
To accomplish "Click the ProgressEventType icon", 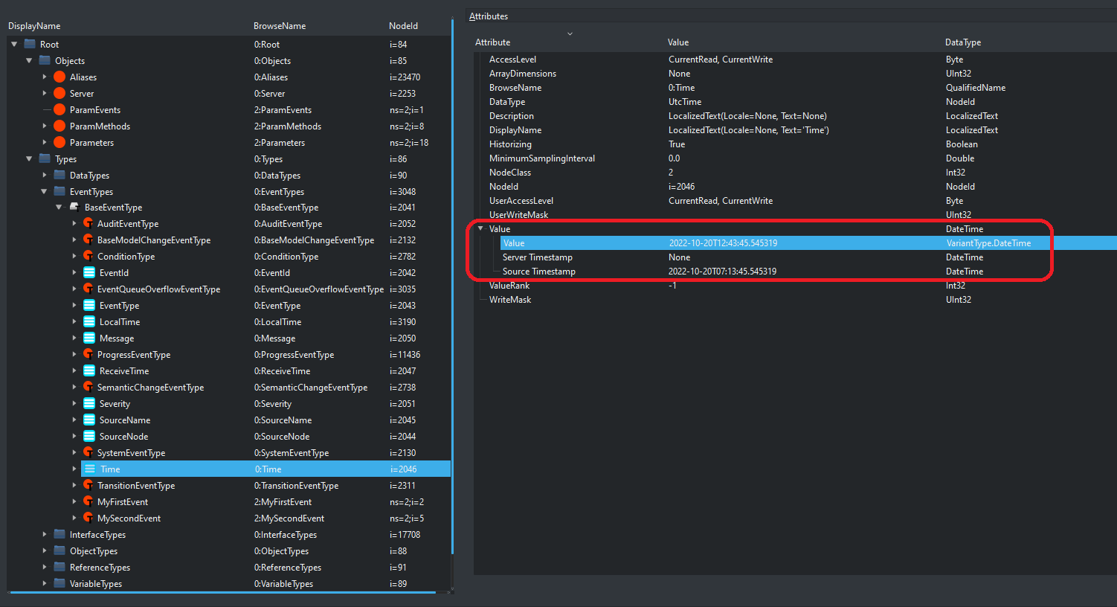I will click(88, 355).
